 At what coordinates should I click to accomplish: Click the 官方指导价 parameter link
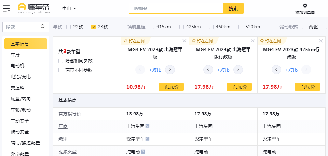pyautogui.click(x=70, y=114)
